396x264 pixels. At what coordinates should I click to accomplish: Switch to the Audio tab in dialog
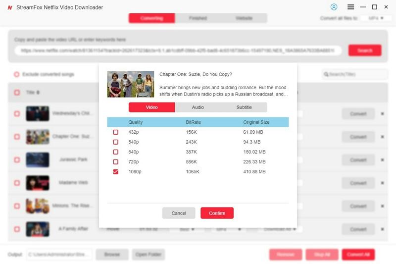tap(198, 107)
